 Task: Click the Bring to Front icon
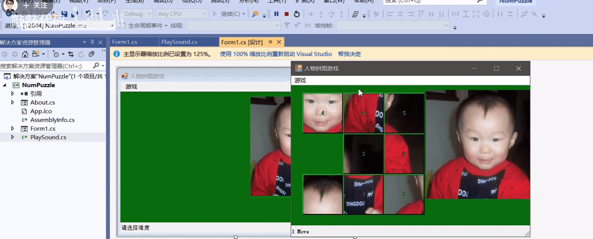point(524,14)
